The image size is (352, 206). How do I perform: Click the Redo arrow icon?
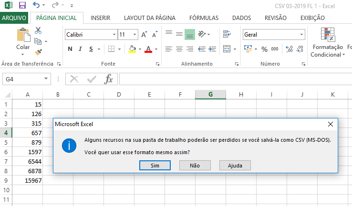55,5
